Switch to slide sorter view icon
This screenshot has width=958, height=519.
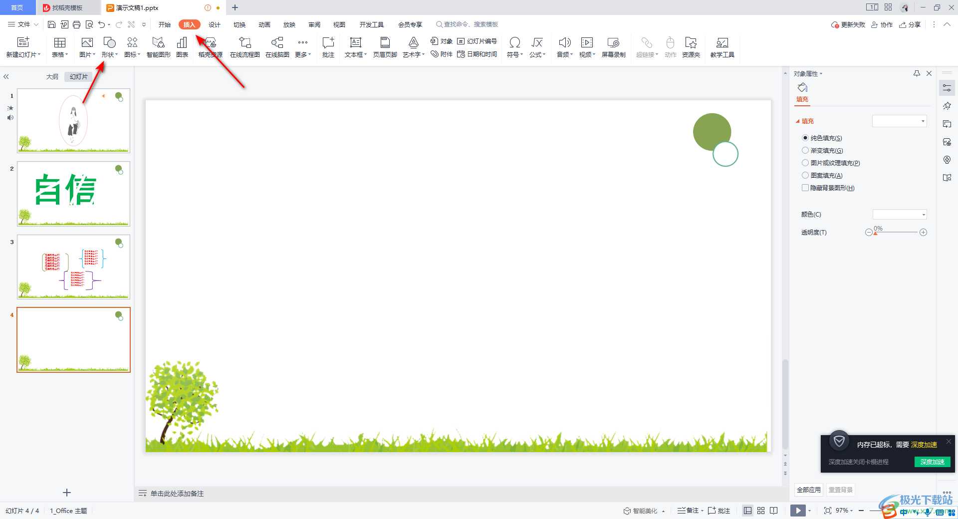(x=761, y=511)
